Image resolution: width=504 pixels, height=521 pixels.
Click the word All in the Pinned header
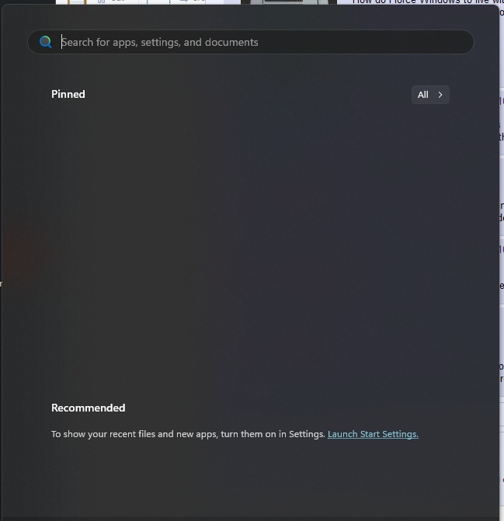tap(423, 95)
